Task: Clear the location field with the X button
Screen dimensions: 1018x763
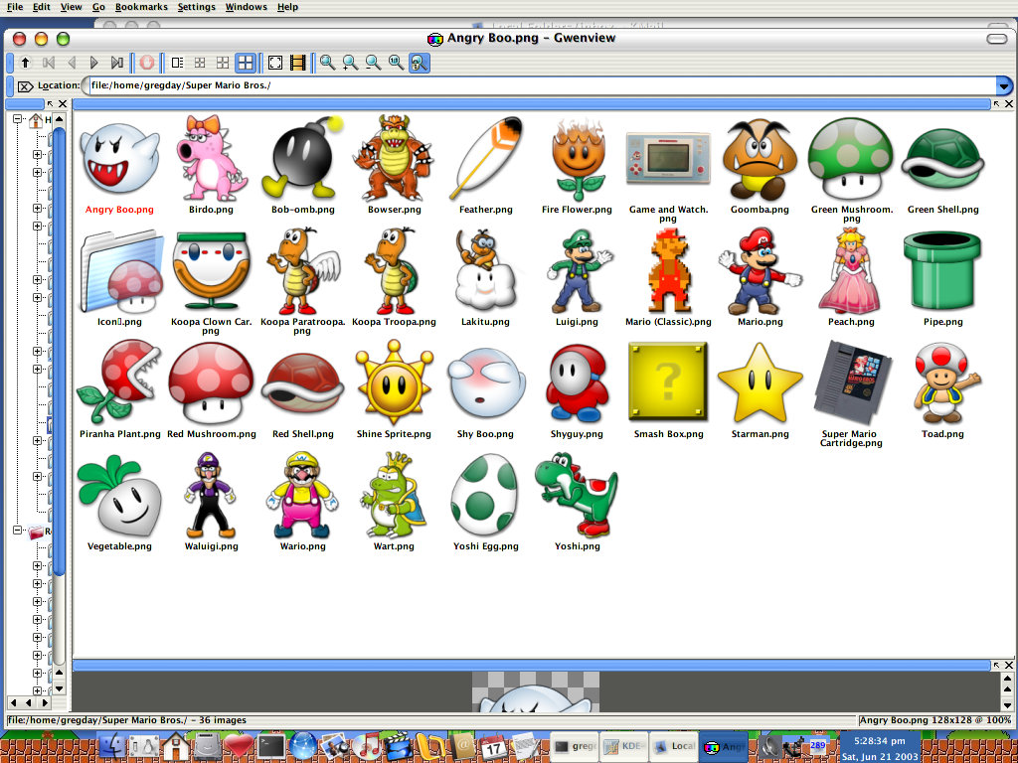Action: [24, 85]
